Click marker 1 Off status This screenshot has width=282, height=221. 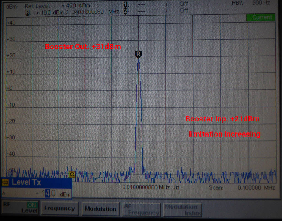click(x=184, y=4)
